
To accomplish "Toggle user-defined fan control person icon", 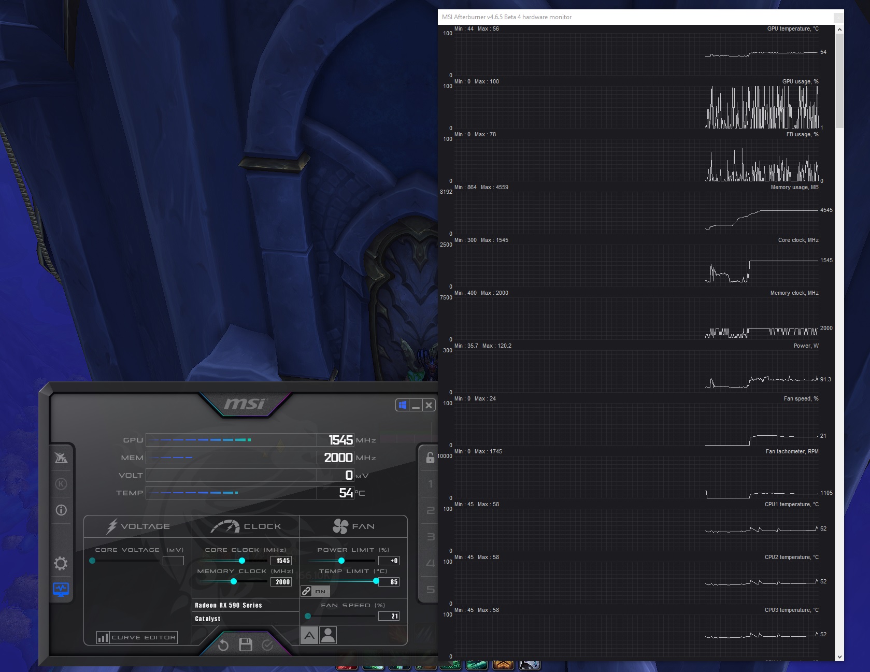I will click(328, 635).
